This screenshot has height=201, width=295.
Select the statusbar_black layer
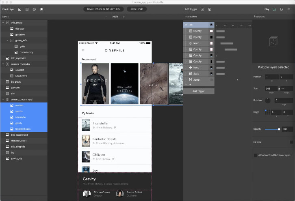click(x=24, y=141)
